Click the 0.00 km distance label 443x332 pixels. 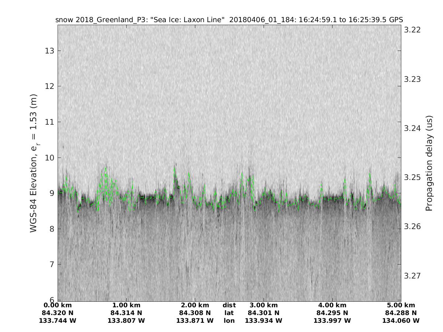coord(58,305)
